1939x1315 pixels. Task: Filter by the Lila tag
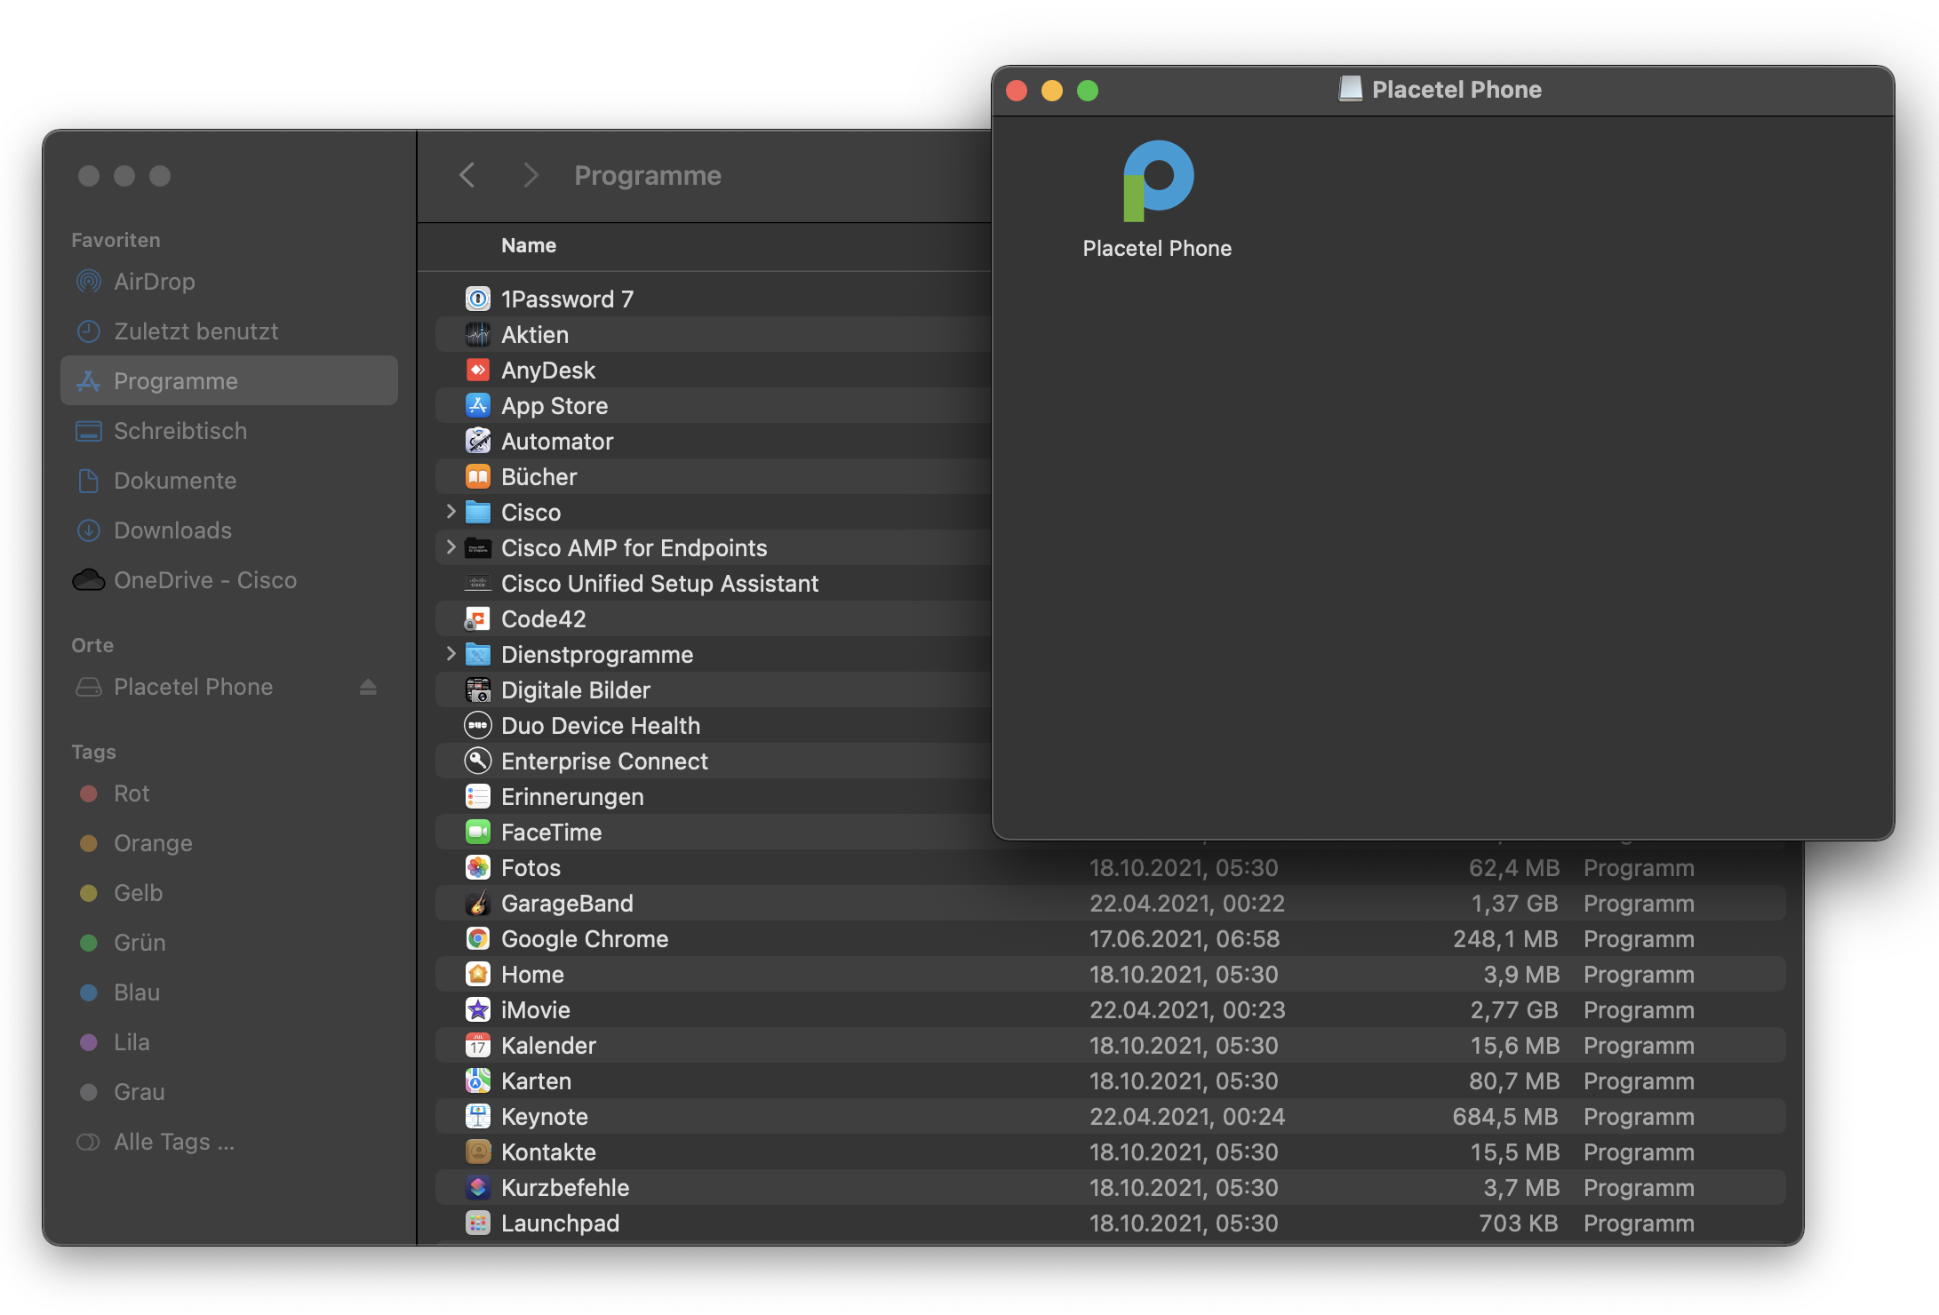(229, 1042)
